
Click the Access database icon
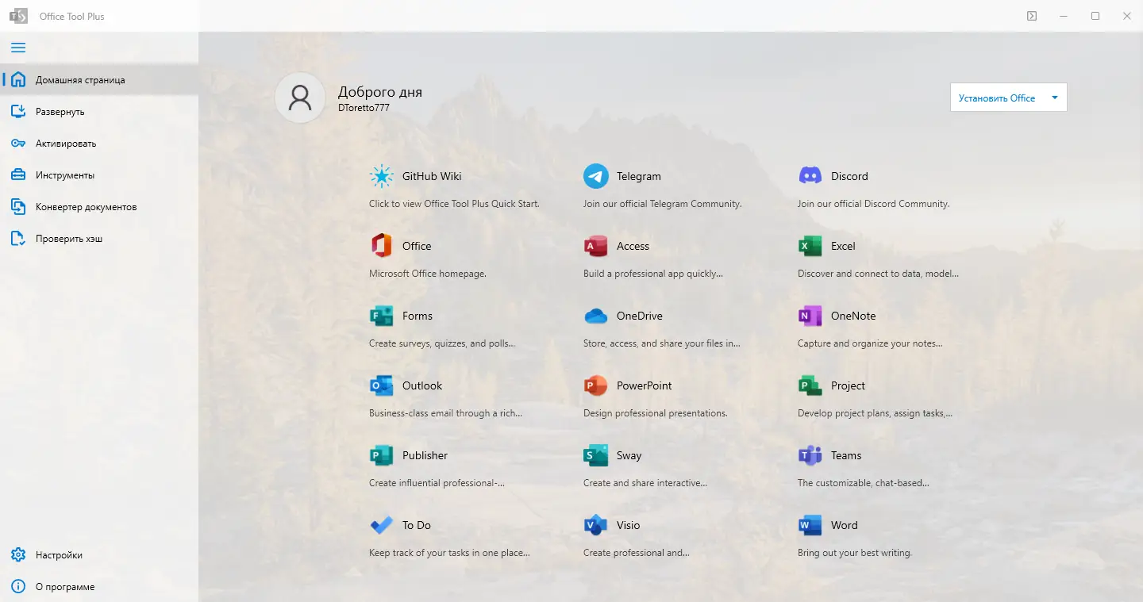[596, 246]
